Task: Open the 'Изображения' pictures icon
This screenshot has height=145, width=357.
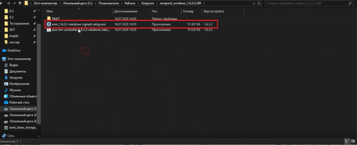Action: [6, 84]
